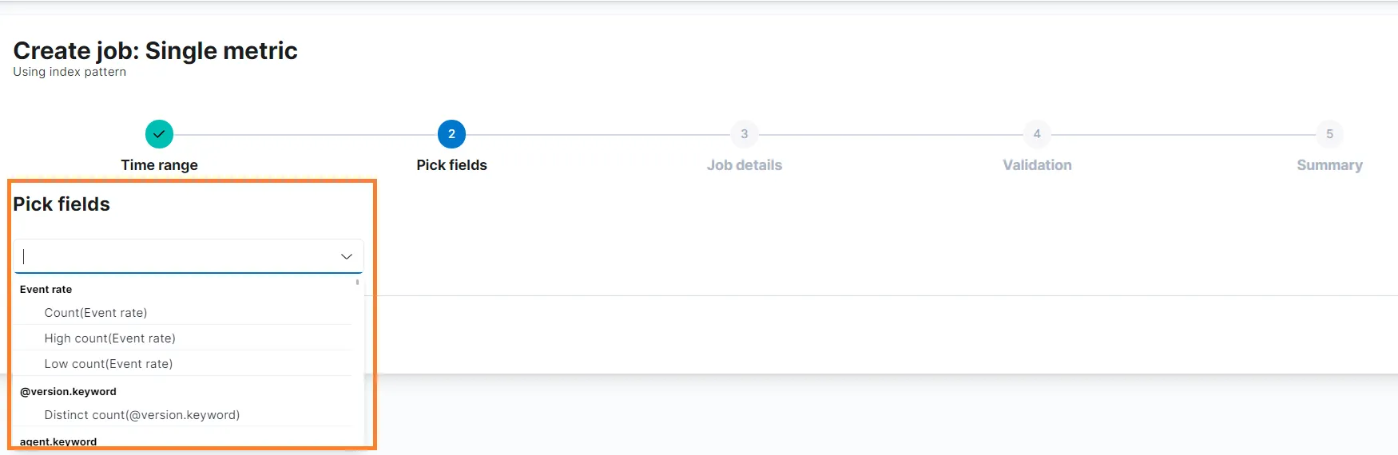This screenshot has width=1398, height=455.
Task: Click the agent.keyword group header
Action: click(x=58, y=441)
